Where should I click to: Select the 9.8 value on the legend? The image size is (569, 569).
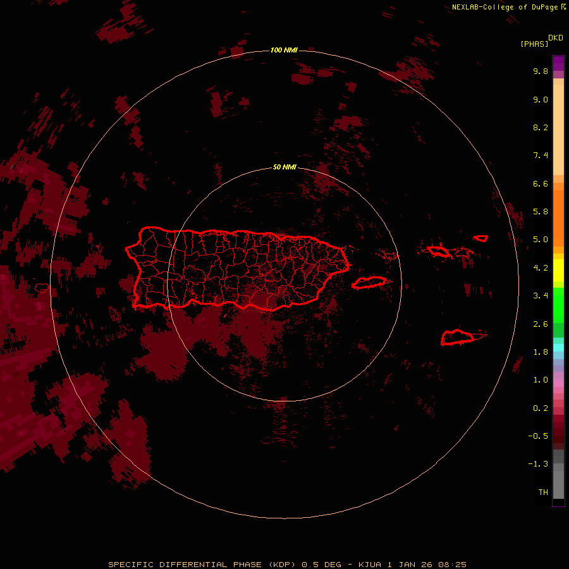coord(541,71)
